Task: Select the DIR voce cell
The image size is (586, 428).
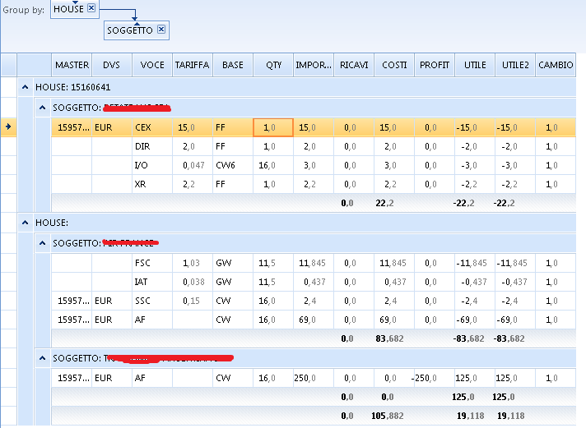Action: click(x=152, y=147)
